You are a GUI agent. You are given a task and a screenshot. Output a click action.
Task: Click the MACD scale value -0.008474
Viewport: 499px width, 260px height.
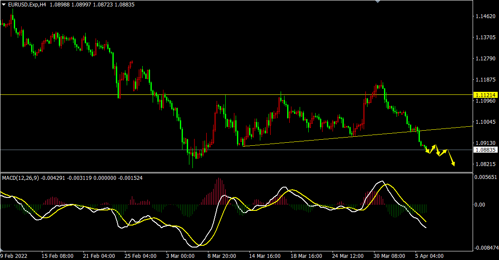(x=486, y=248)
